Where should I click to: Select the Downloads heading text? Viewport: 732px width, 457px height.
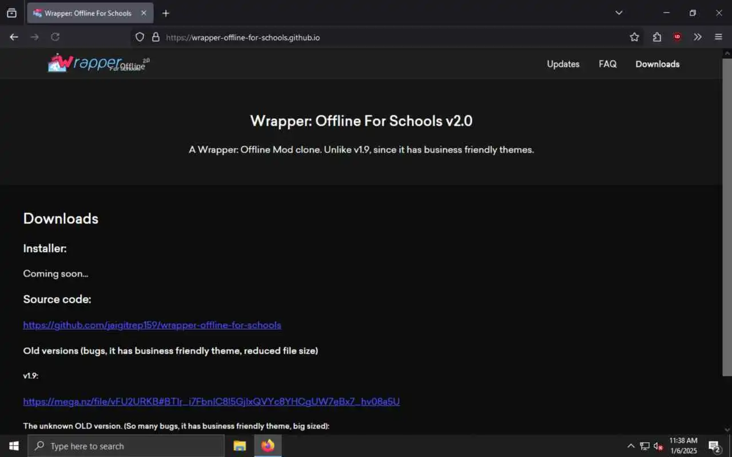pyautogui.click(x=61, y=219)
